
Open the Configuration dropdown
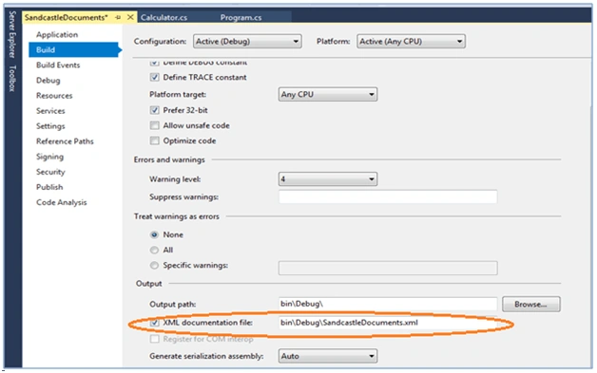click(x=247, y=42)
